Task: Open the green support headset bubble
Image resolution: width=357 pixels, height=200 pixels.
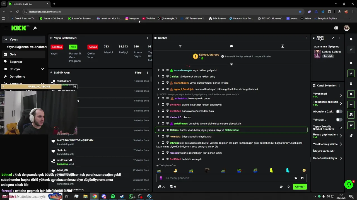Action: 348,184
